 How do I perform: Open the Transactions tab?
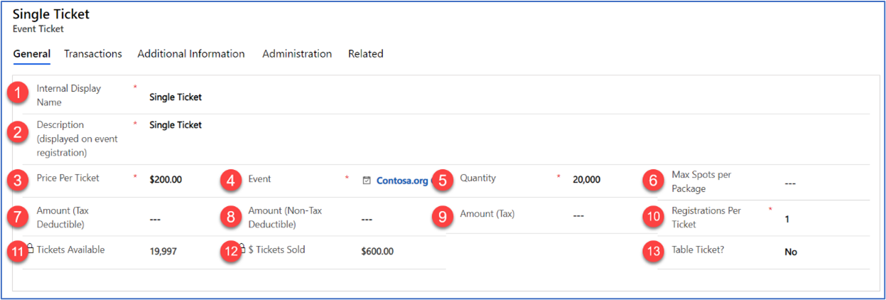tap(93, 54)
